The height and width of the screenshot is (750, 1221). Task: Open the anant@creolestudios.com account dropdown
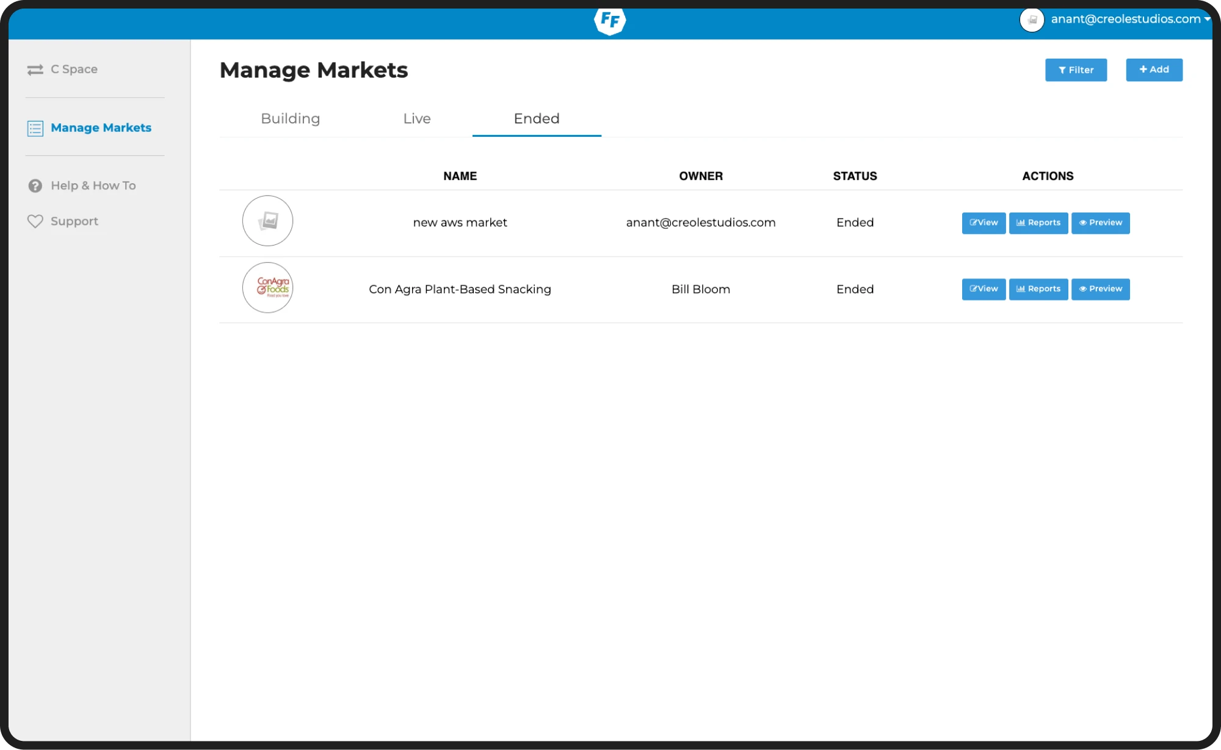(1130, 19)
